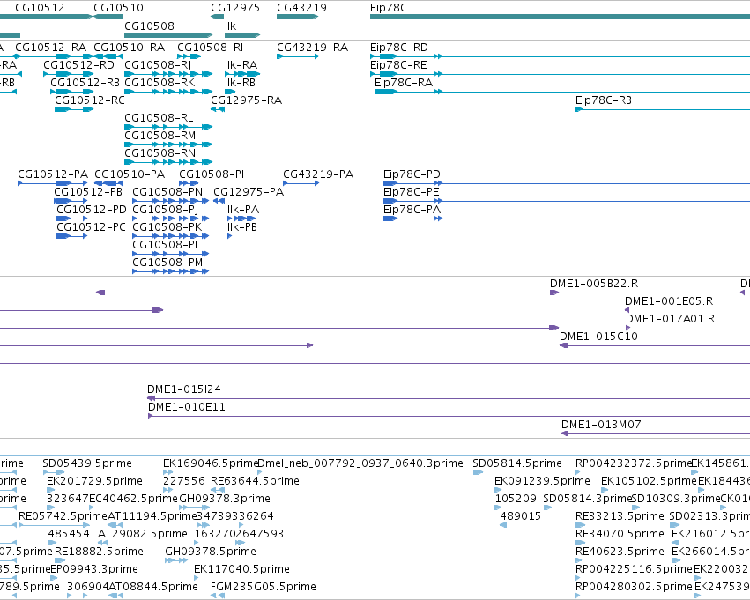The height and width of the screenshot is (600, 750).
Task: Open cDNA label DME1-010E11
Action: point(187,407)
